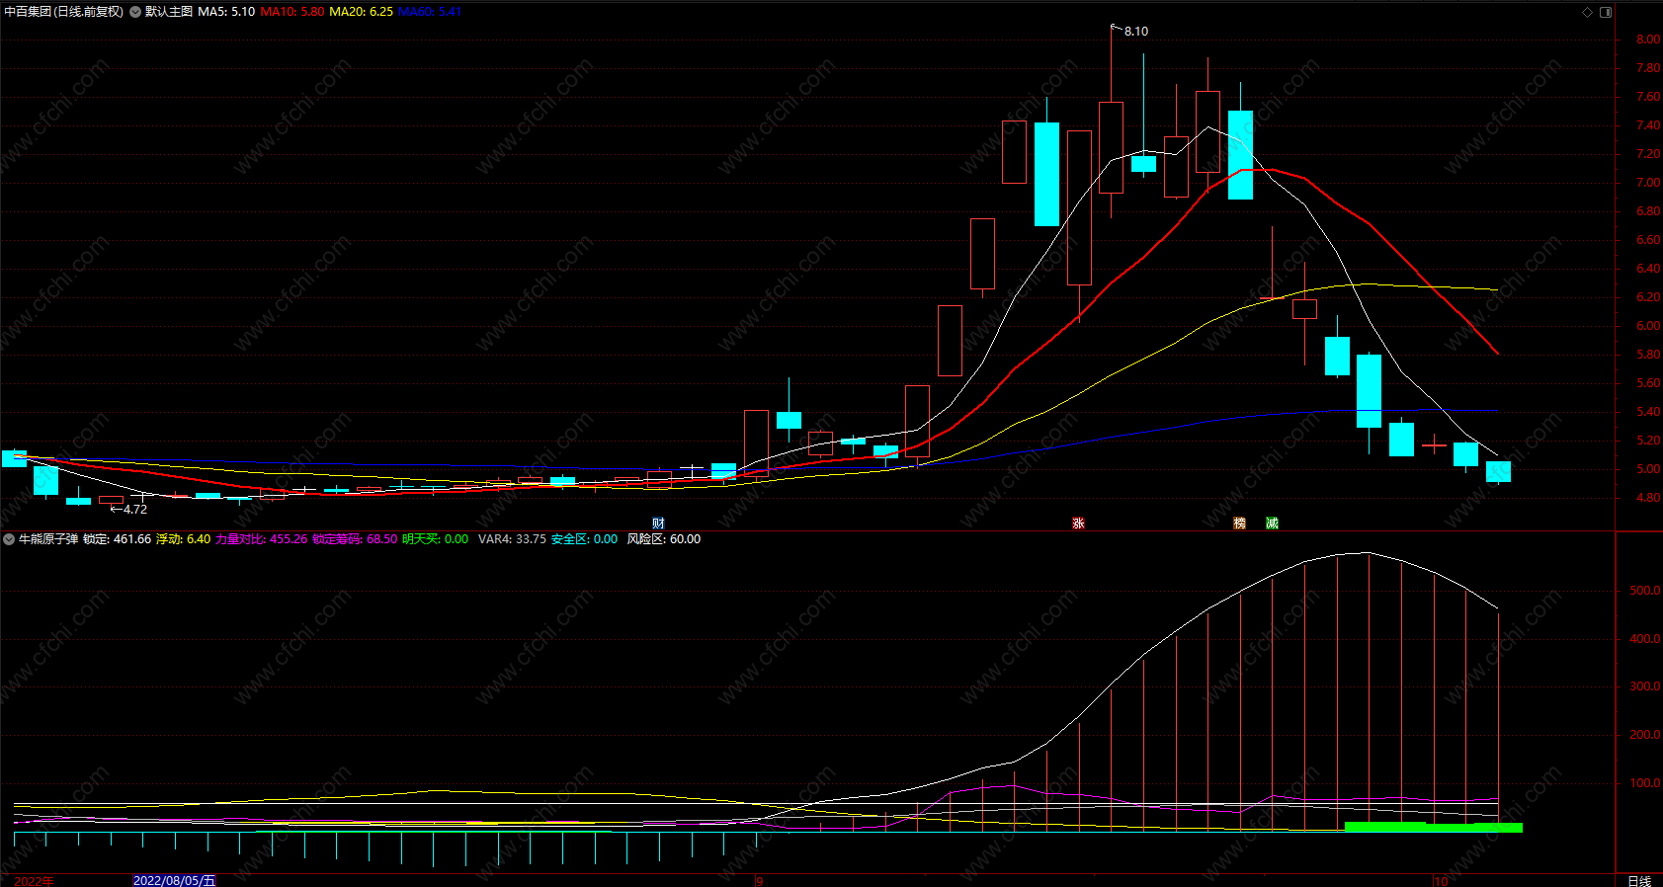Click the 锁定: 461.66 value

click(x=117, y=539)
